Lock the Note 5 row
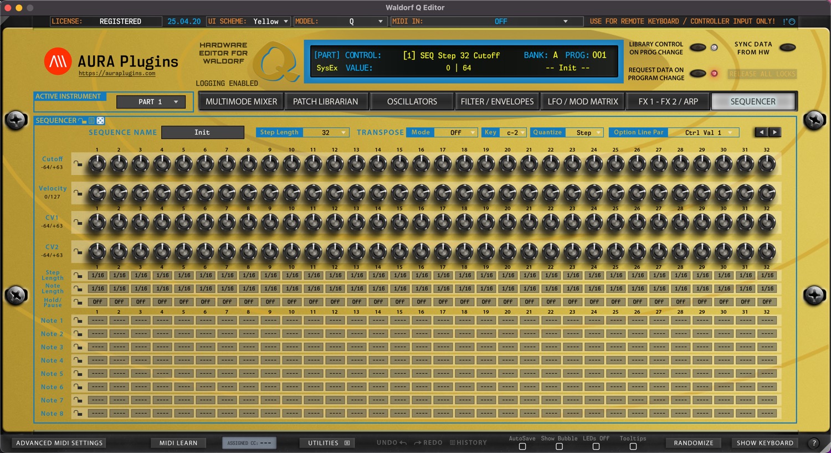Viewport: 831px width, 453px height. point(78,374)
